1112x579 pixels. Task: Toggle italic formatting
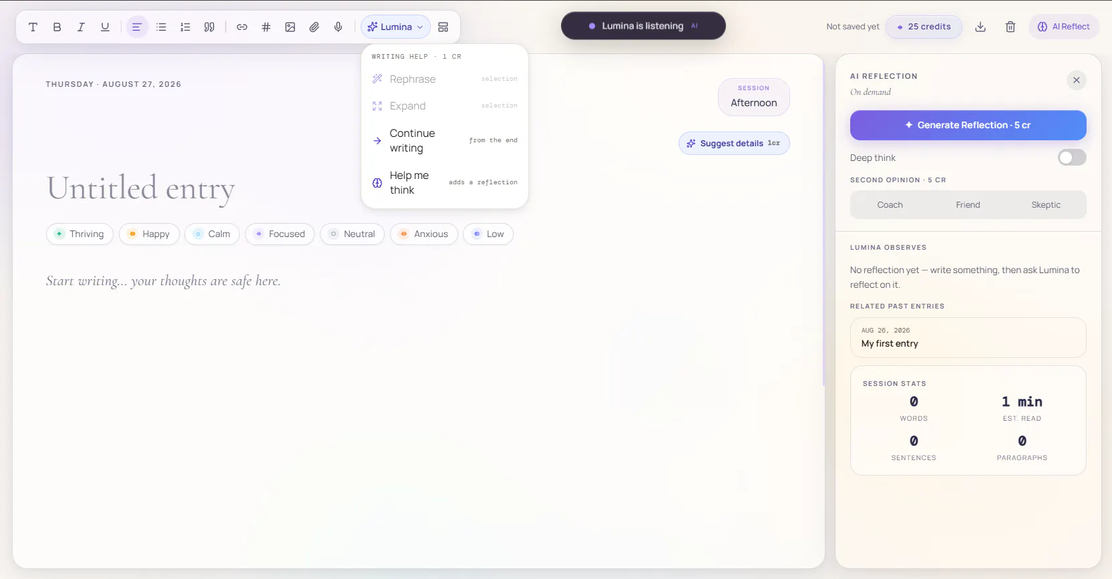81,27
